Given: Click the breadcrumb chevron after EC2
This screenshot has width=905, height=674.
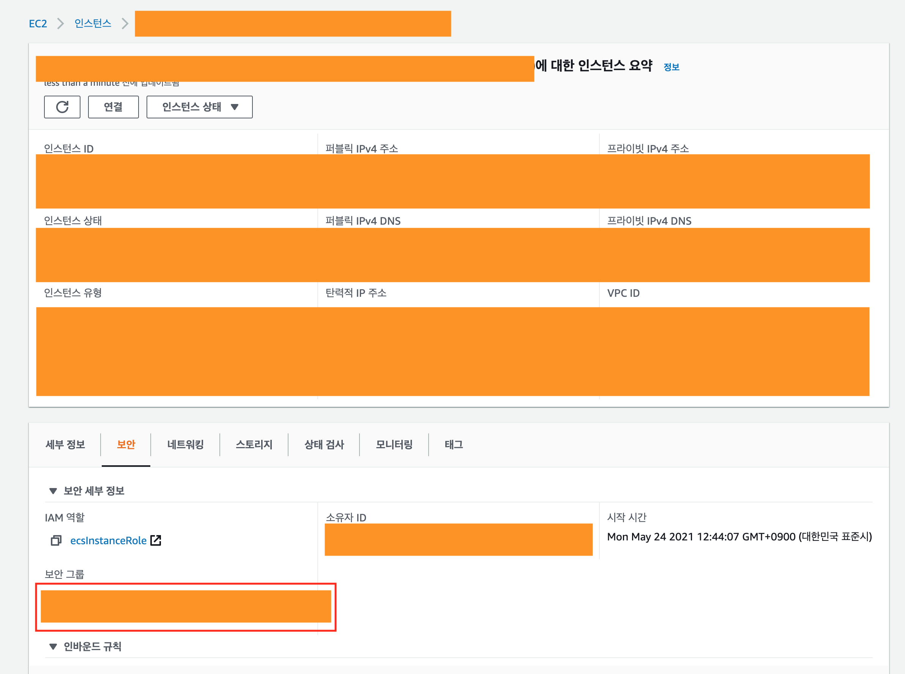Looking at the screenshot, I should click(60, 24).
